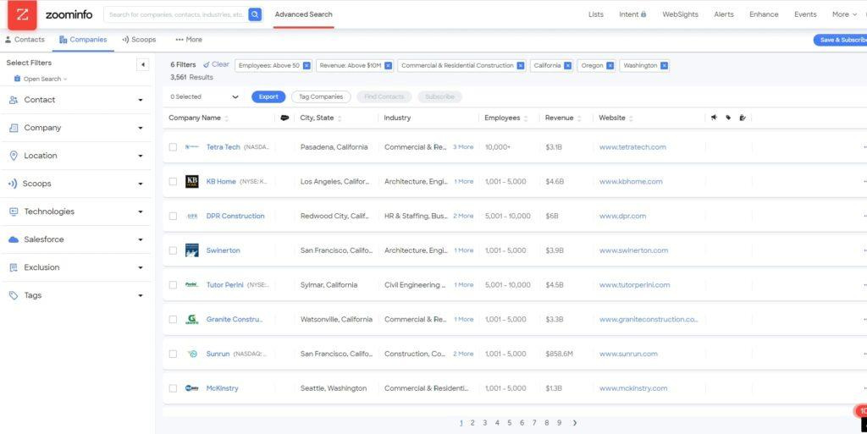
Task: Sort by Company Name column arrows
Action: click(226, 118)
